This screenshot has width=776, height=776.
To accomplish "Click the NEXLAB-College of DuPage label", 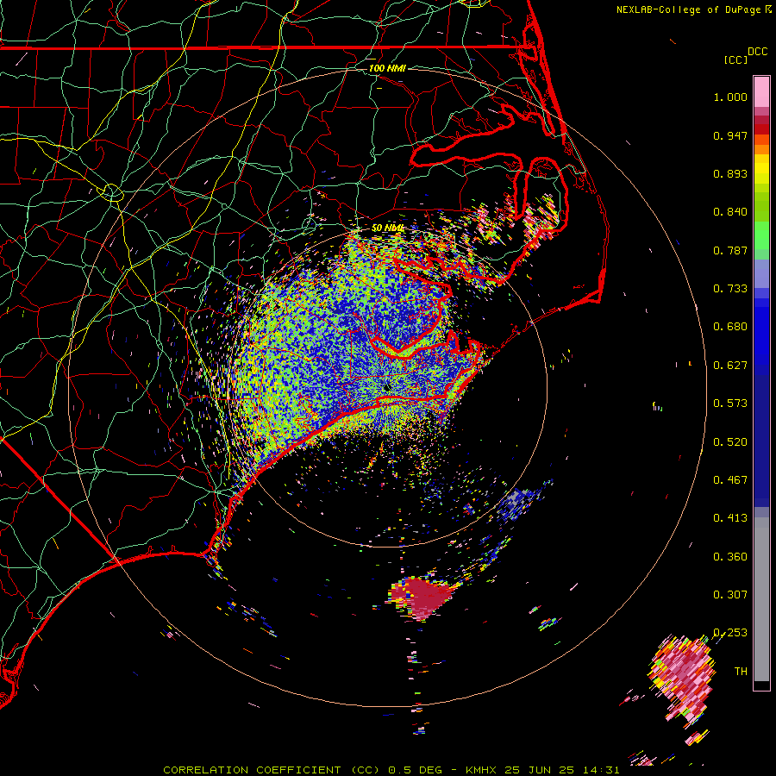I will coord(688,9).
